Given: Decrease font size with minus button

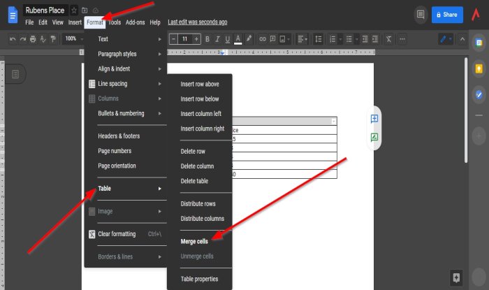Looking at the screenshot, I should click(x=174, y=39).
